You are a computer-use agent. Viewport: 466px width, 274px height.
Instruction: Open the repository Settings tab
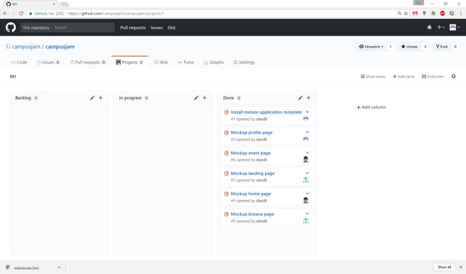click(243, 62)
